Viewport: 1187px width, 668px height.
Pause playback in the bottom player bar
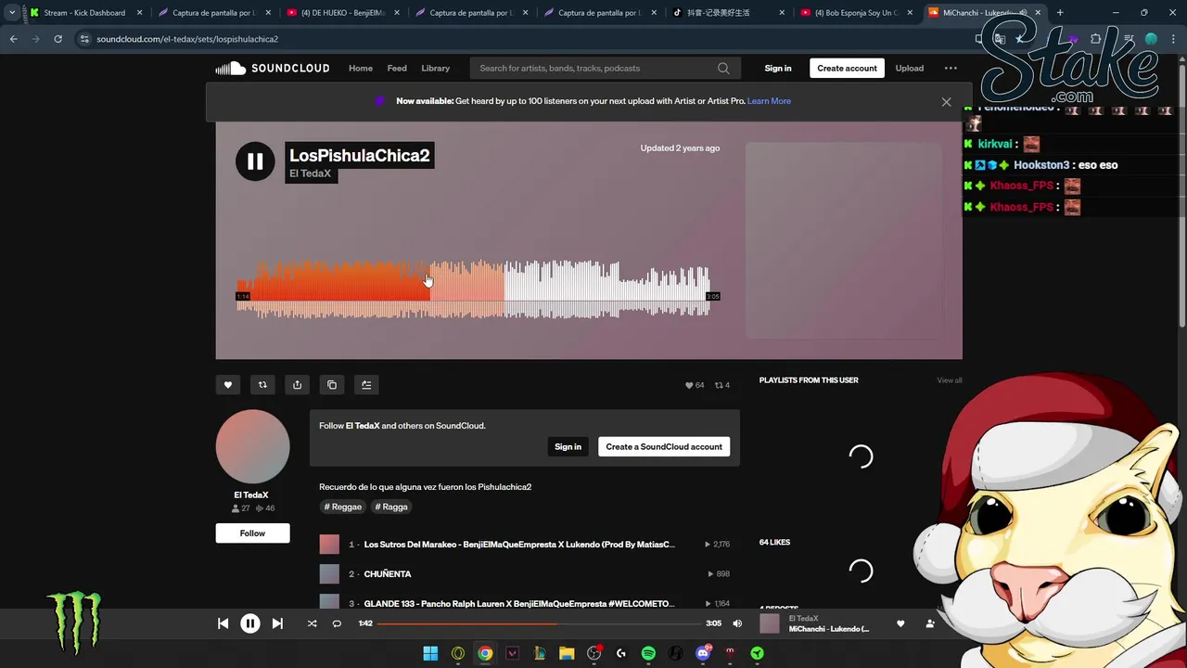click(250, 623)
